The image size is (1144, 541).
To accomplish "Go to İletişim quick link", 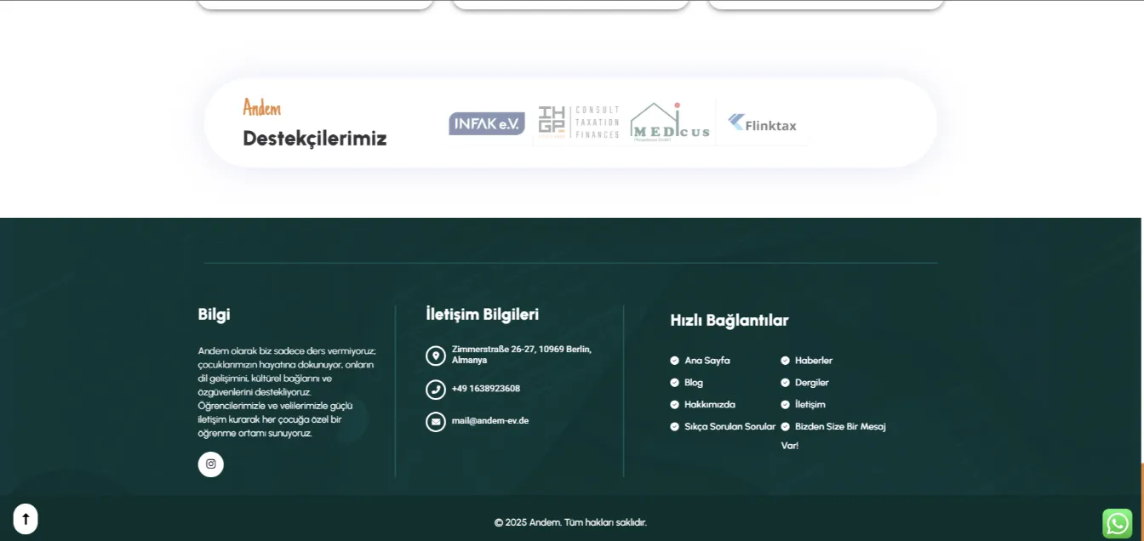I will pos(809,405).
